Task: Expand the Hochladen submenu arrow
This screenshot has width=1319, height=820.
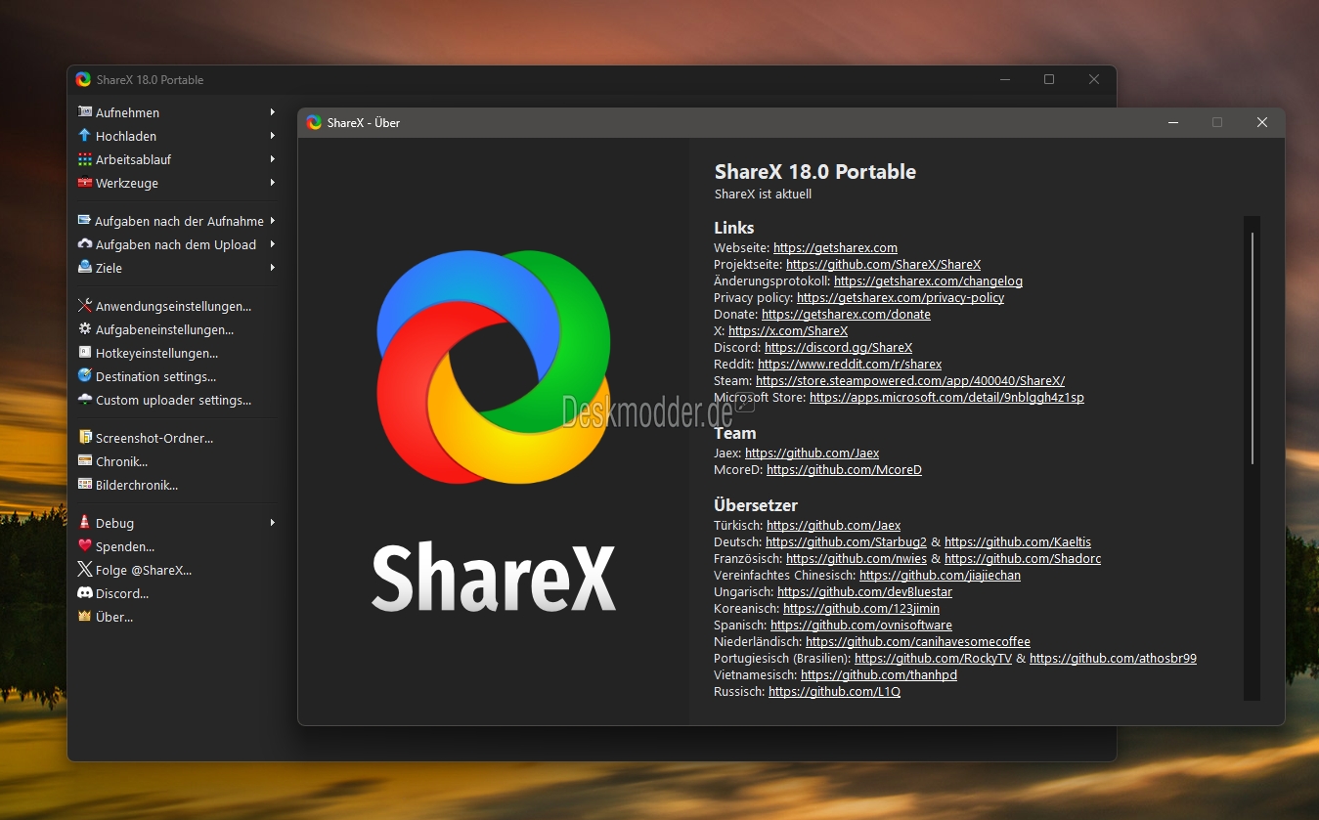Action: (x=273, y=136)
